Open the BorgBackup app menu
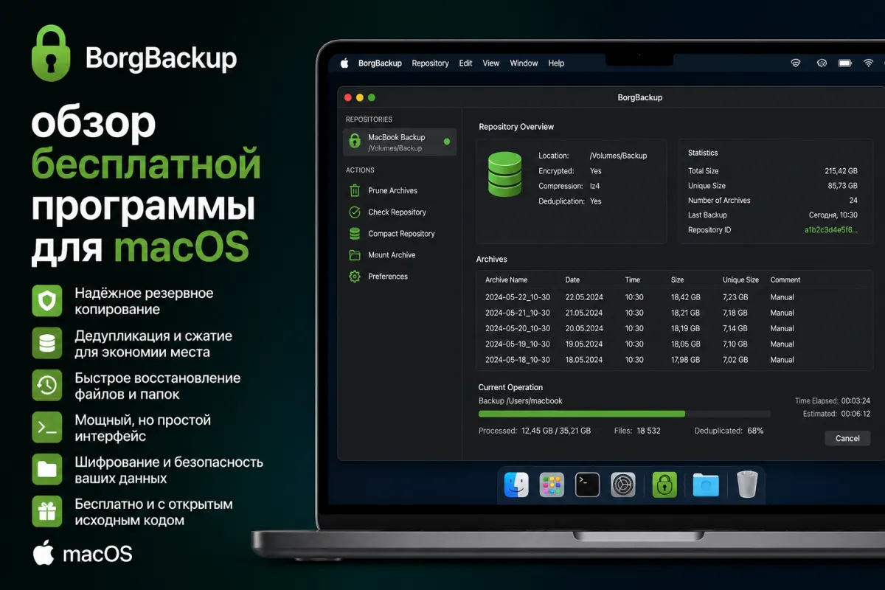Image resolution: width=885 pixels, height=590 pixels. click(380, 63)
